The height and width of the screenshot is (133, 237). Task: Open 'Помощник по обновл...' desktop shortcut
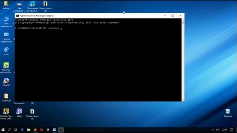[32, 7]
